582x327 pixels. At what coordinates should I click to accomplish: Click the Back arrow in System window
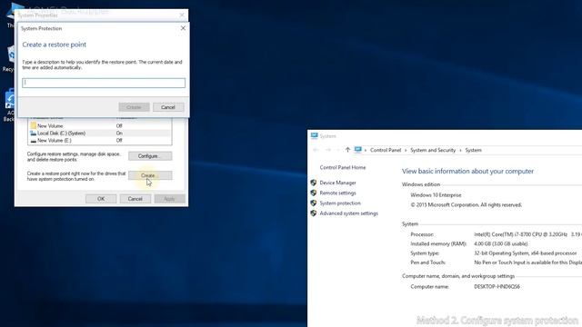pos(316,150)
